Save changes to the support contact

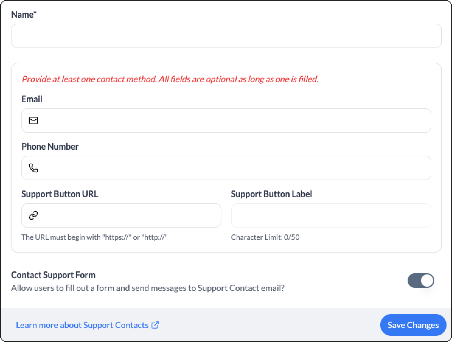pyautogui.click(x=413, y=325)
